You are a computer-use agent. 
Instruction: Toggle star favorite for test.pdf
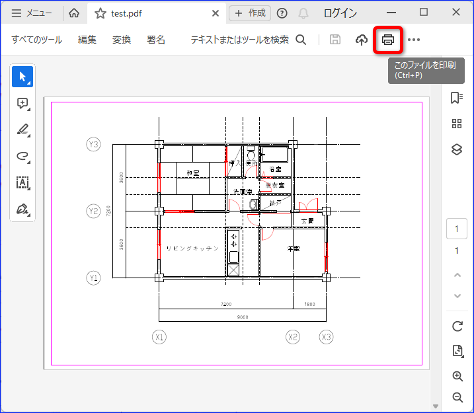[x=100, y=13]
